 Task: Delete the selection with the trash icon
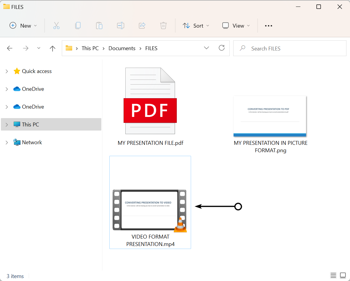tap(163, 26)
